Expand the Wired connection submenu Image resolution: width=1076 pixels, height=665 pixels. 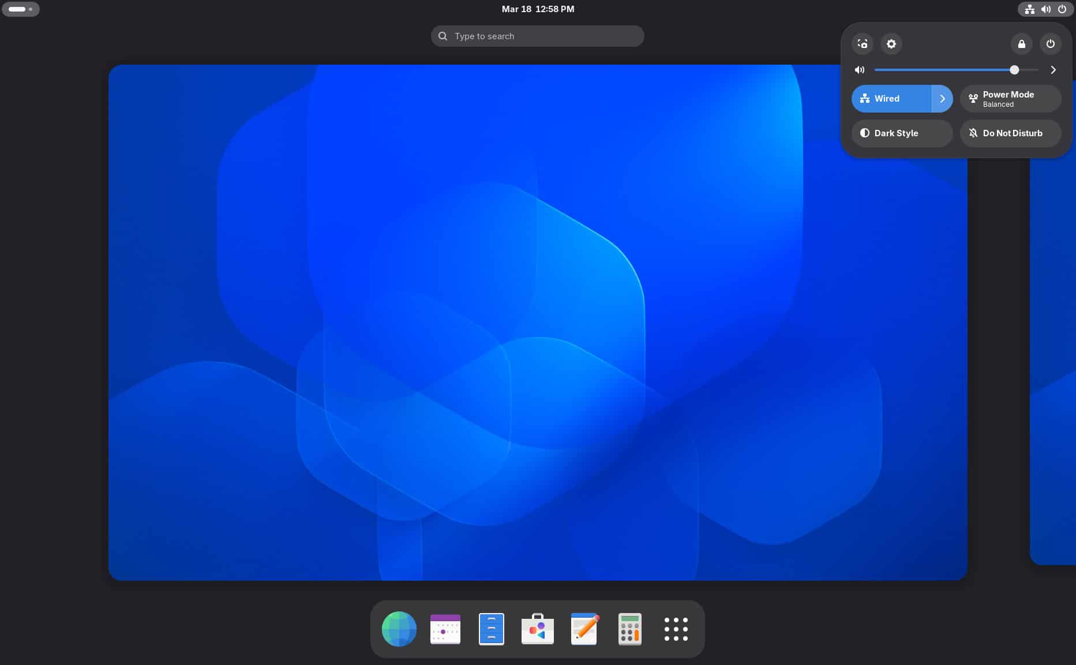(943, 98)
